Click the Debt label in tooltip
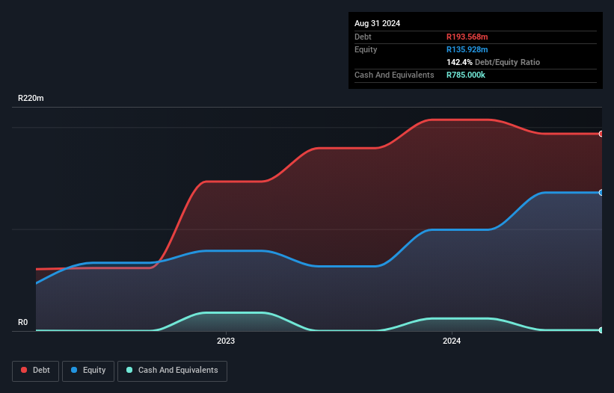This screenshot has width=614, height=393. (363, 37)
